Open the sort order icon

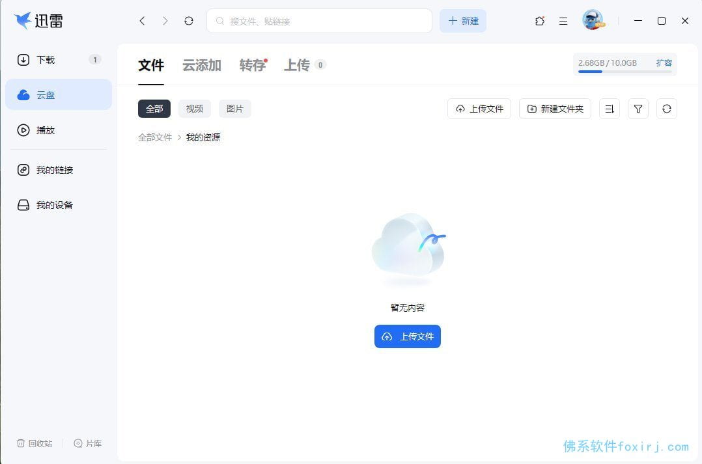click(610, 109)
